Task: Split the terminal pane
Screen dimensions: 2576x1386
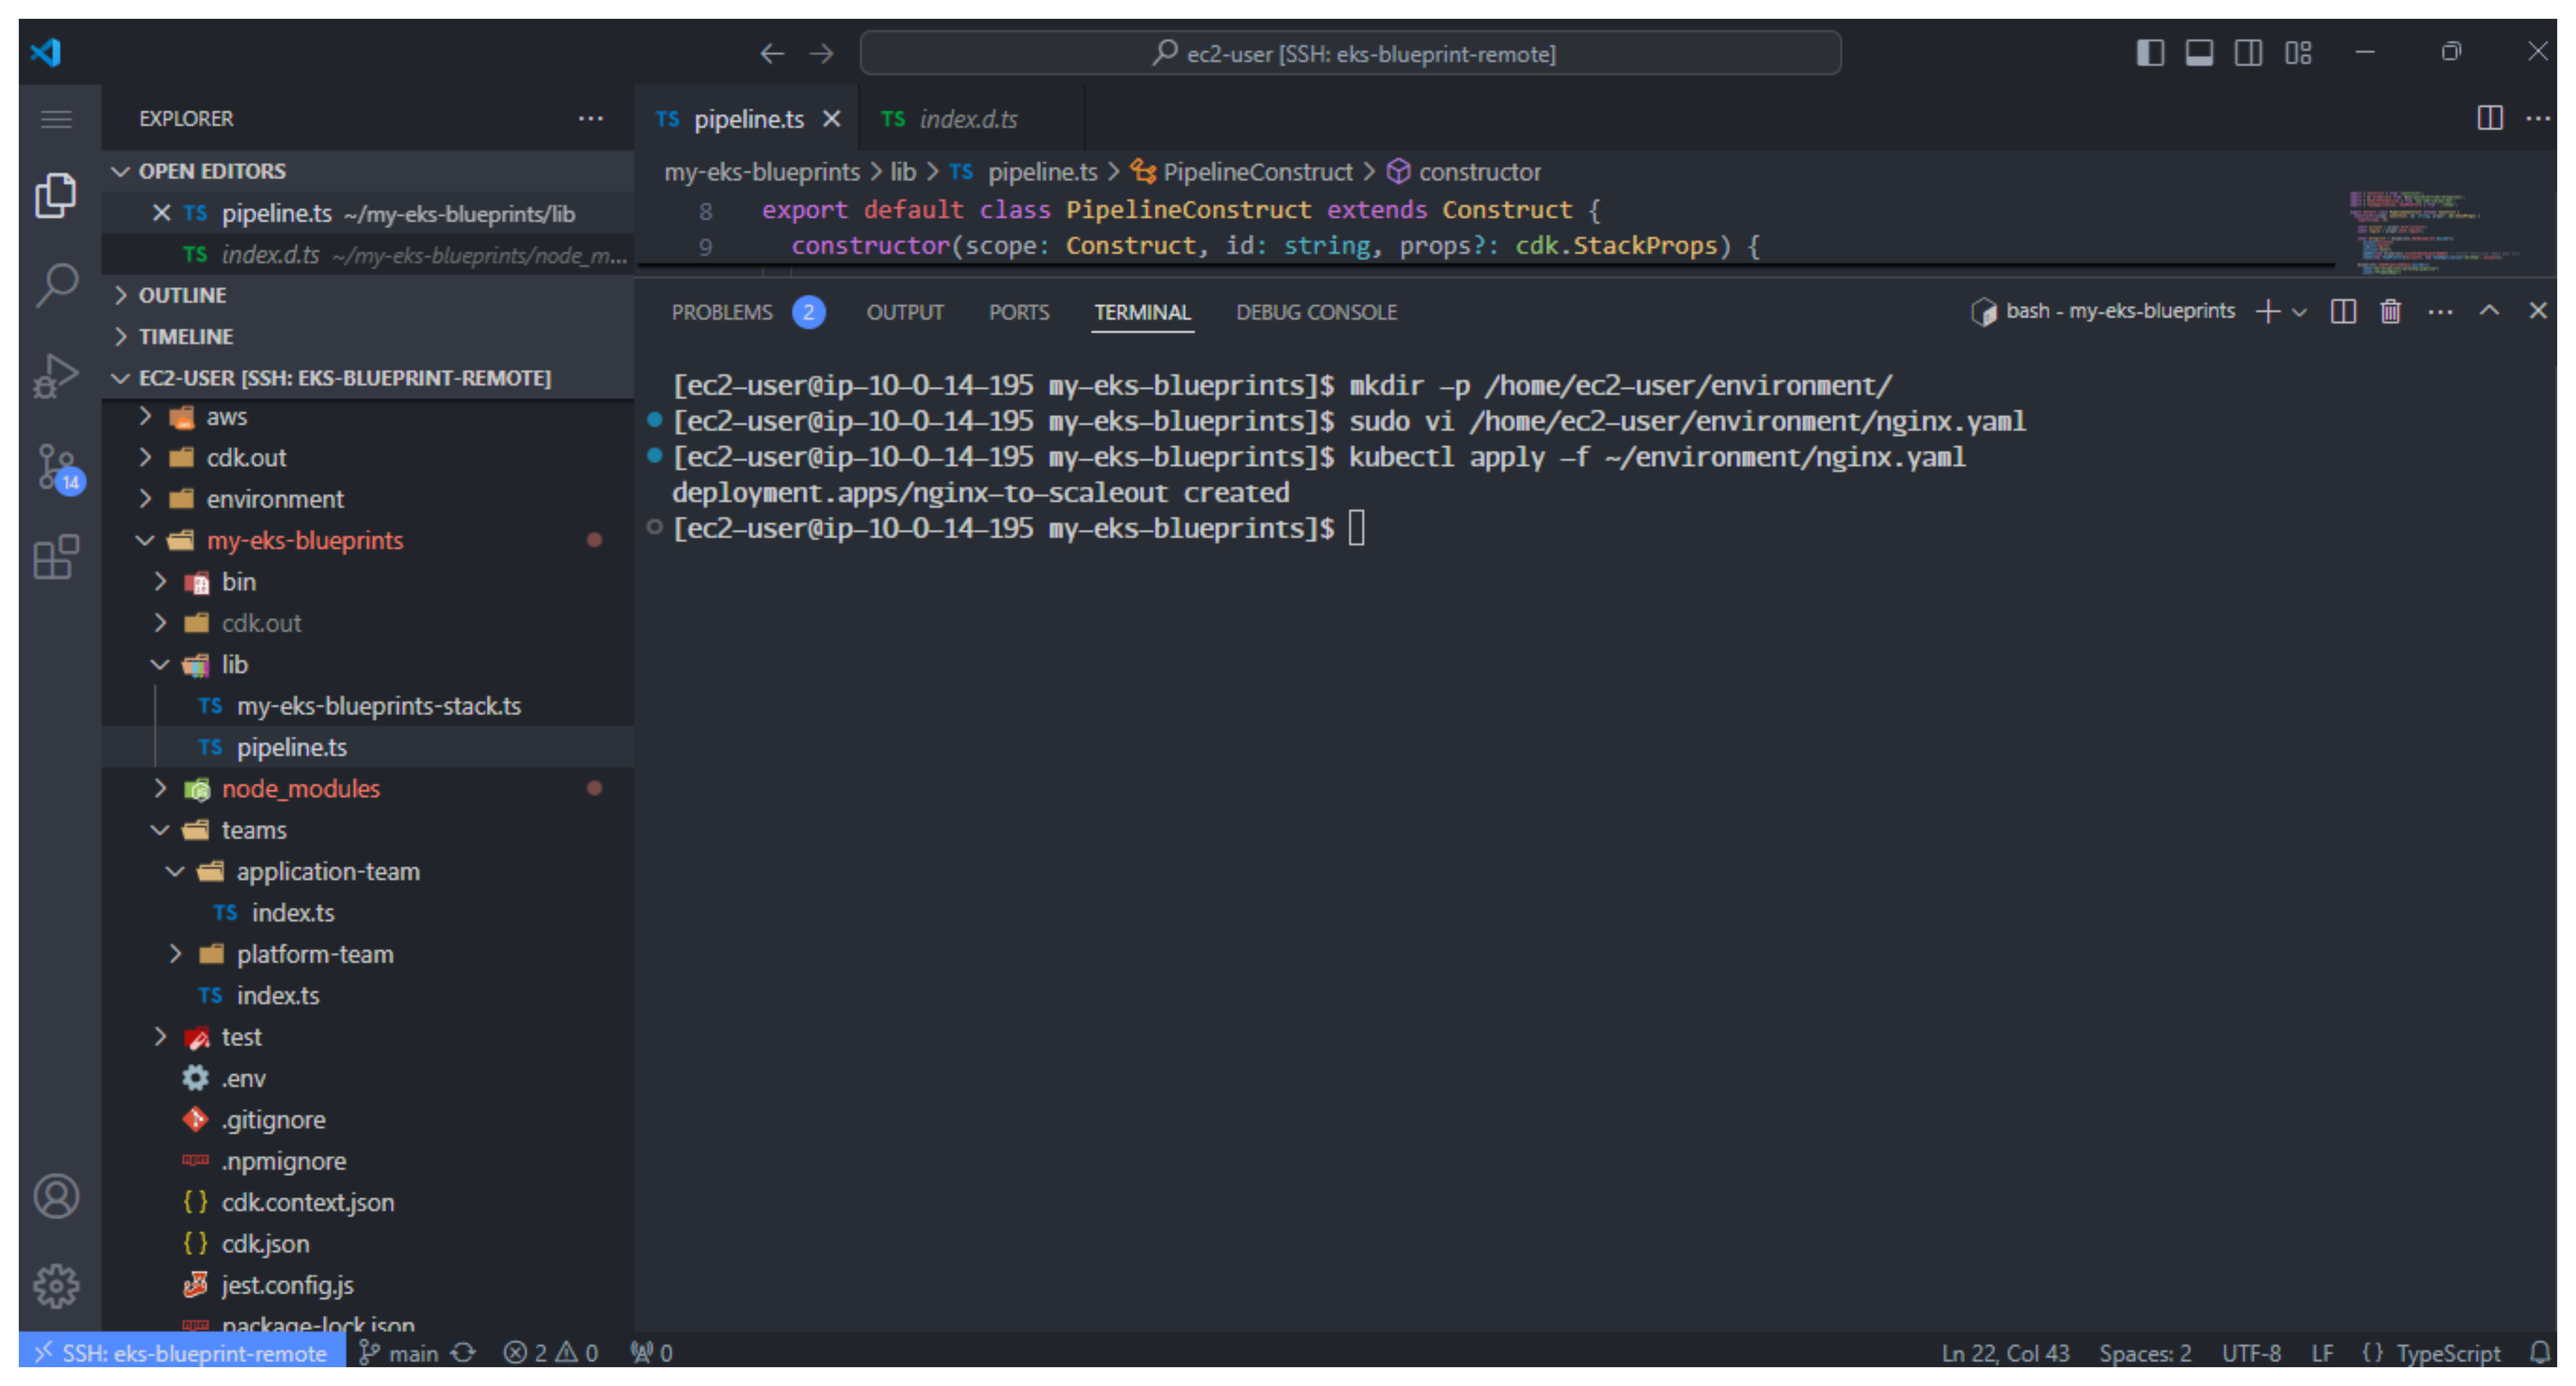Action: click(2342, 312)
